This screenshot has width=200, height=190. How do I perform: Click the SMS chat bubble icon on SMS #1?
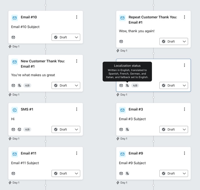tap(15, 110)
